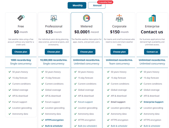Click the checkmark beside Corporate Email support
The image size is (169, 128).
108,102
